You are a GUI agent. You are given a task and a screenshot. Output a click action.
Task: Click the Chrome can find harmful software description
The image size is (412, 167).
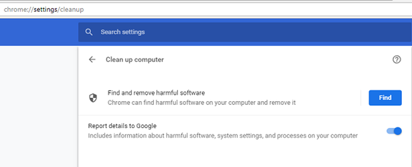(x=201, y=102)
